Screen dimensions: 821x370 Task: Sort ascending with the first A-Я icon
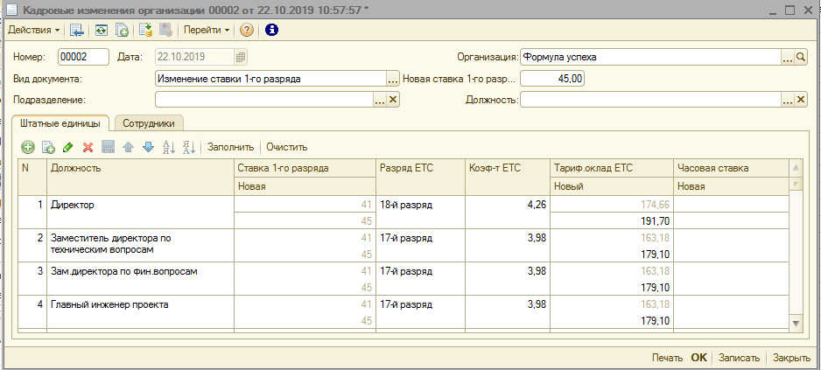pos(169,147)
